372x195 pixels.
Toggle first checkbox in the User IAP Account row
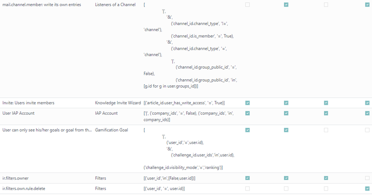[247, 113]
